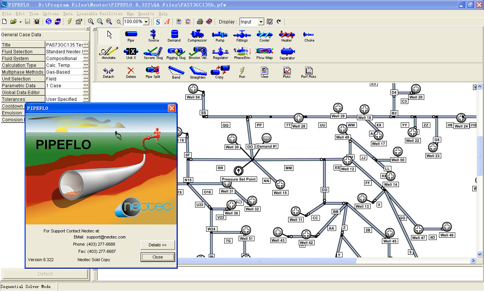Open the Options menu

pos(51,14)
